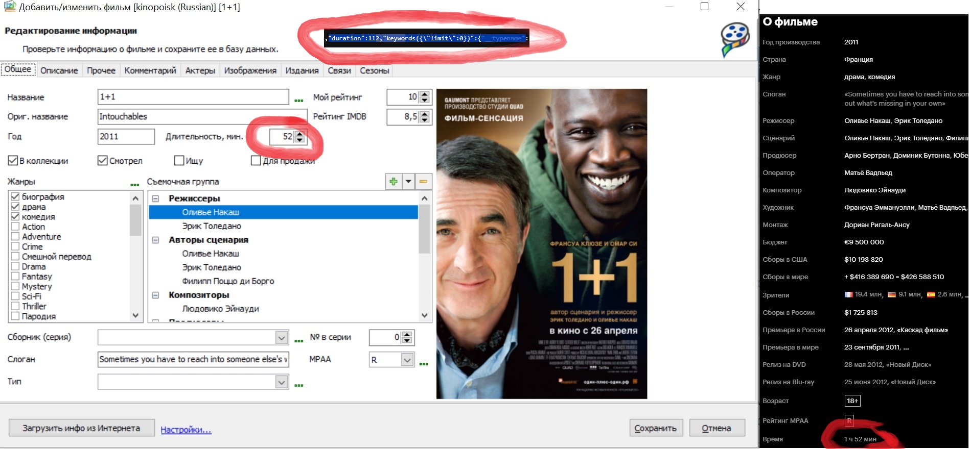Enable the Для продажи checkbox
Viewport: 970px width, 449px height.
click(256, 161)
